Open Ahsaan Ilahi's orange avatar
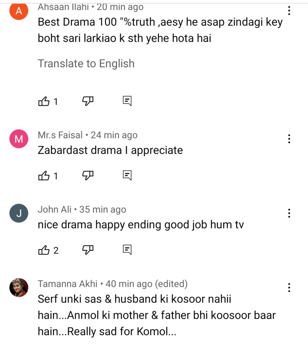 (19, 11)
